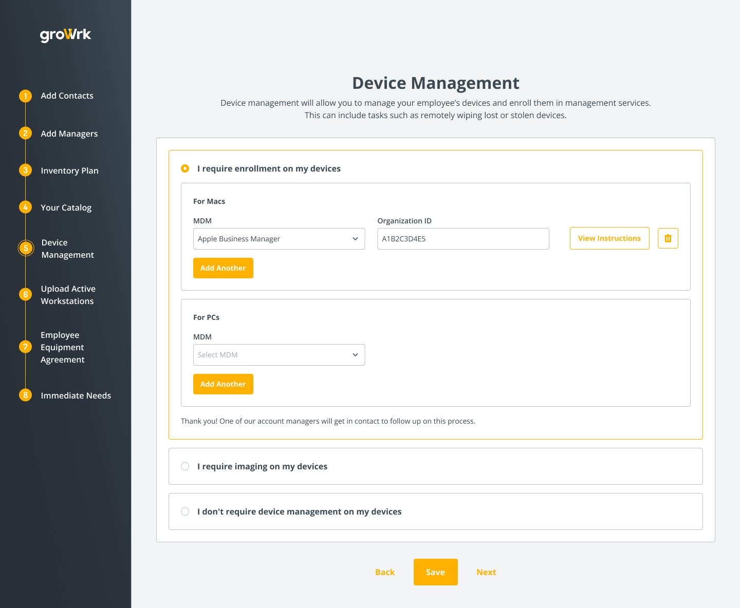Click Add Another under For PCs
This screenshot has height=608, width=740.
point(223,384)
